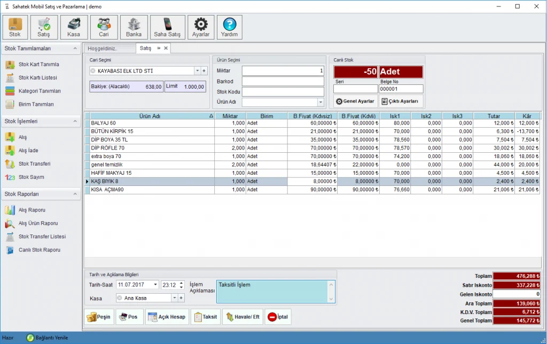Close the Satış tab

tap(166, 48)
